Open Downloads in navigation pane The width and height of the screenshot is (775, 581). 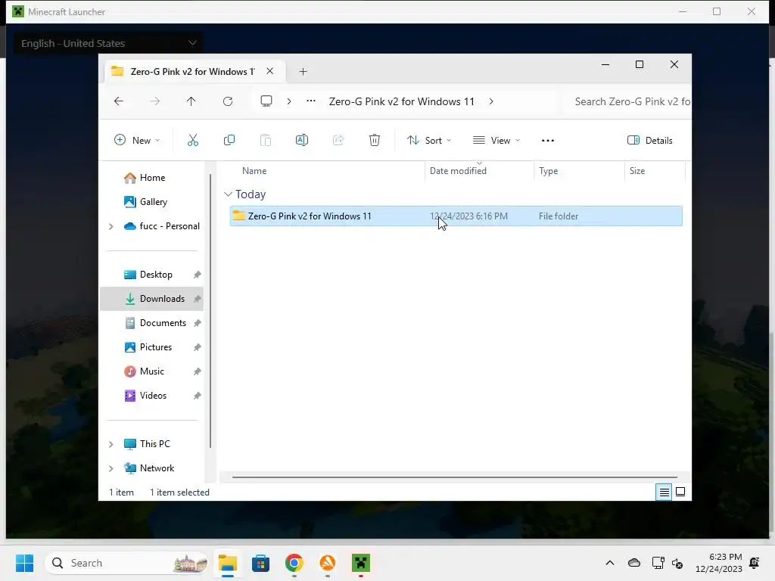[x=151, y=299]
